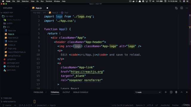Click unsaved dot on App.js tab

coord(47,8)
